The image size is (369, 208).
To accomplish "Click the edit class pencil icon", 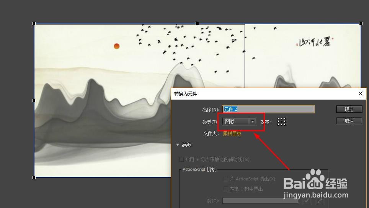I will click(320, 201).
